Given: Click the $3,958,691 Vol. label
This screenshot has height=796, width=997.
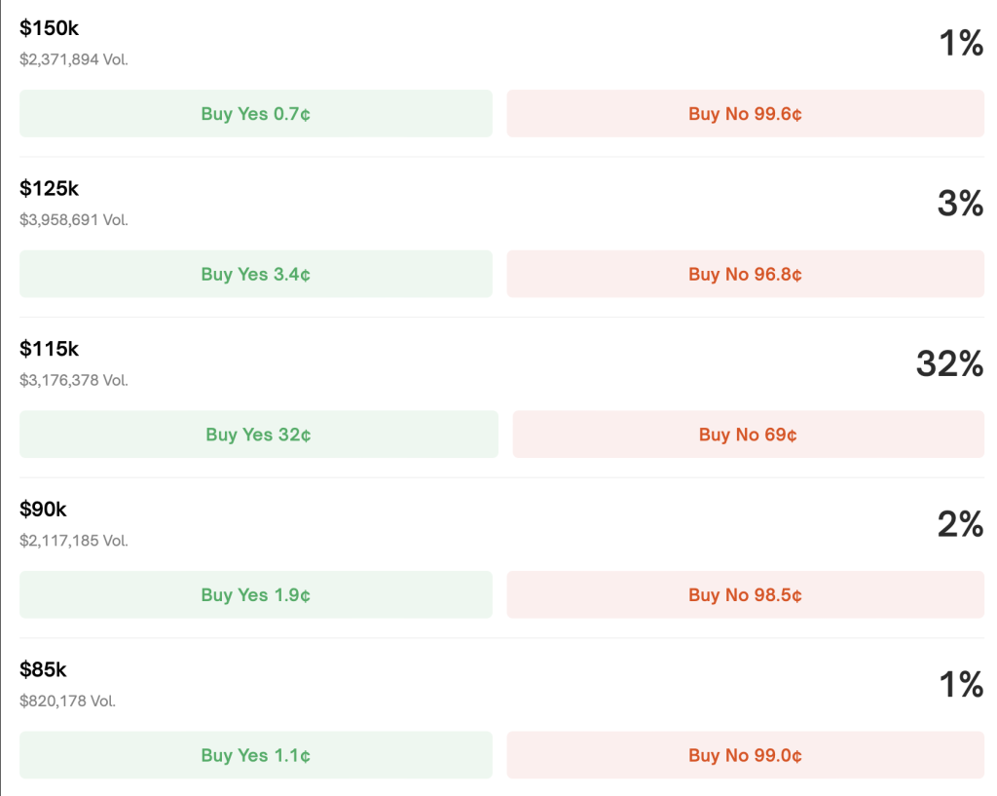Looking at the screenshot, I should (x=74, y=219).
